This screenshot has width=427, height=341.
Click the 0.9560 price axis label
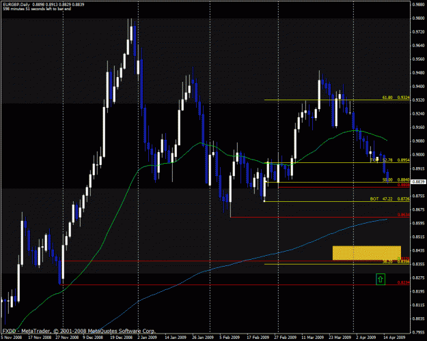point(419,59)
